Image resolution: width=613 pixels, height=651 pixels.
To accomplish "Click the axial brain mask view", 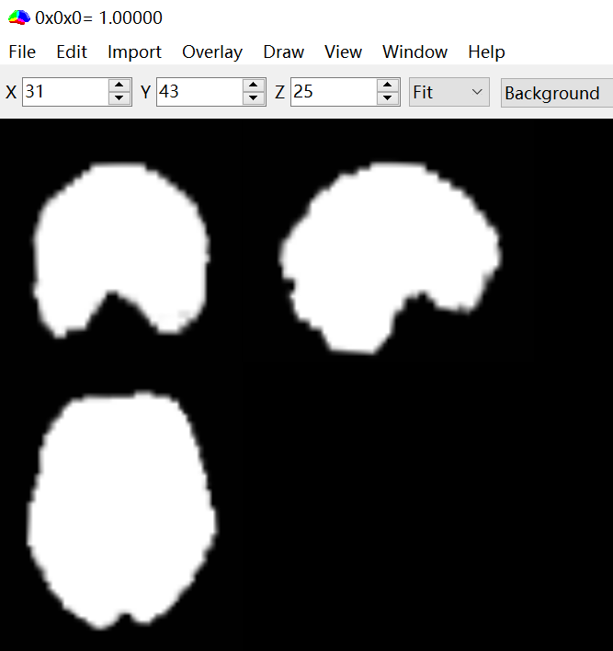I will pos(122,509).
